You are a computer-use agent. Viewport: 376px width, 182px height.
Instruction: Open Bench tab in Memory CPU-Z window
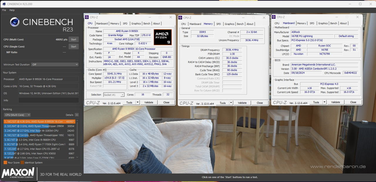[x=240, y=24]
